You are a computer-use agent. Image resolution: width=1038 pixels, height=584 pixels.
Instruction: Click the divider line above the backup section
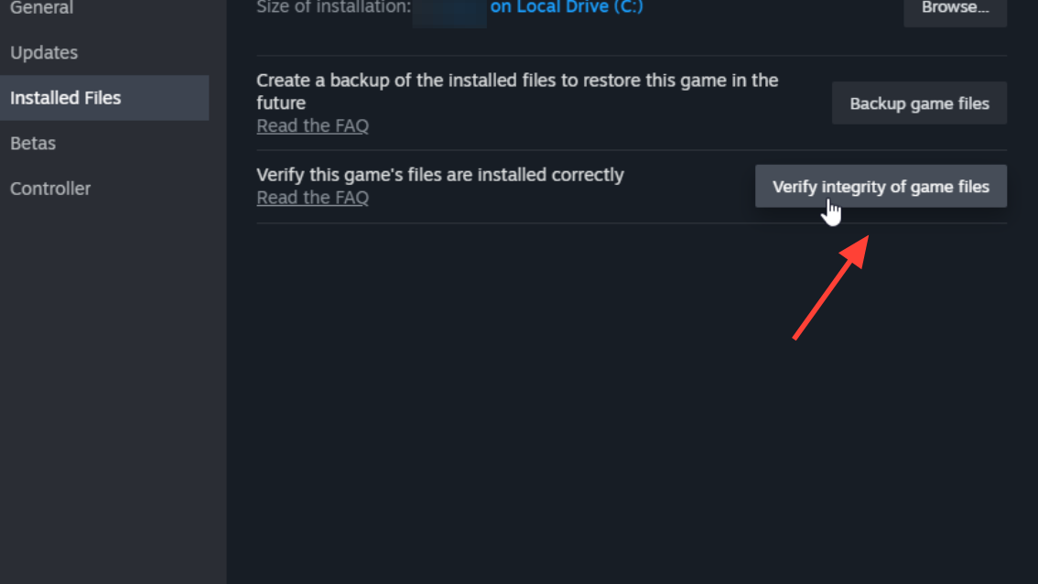(632, 56)
